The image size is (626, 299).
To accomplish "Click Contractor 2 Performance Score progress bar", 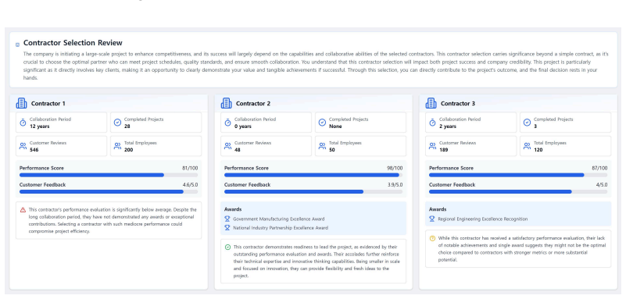I will (x=313, y=175).
